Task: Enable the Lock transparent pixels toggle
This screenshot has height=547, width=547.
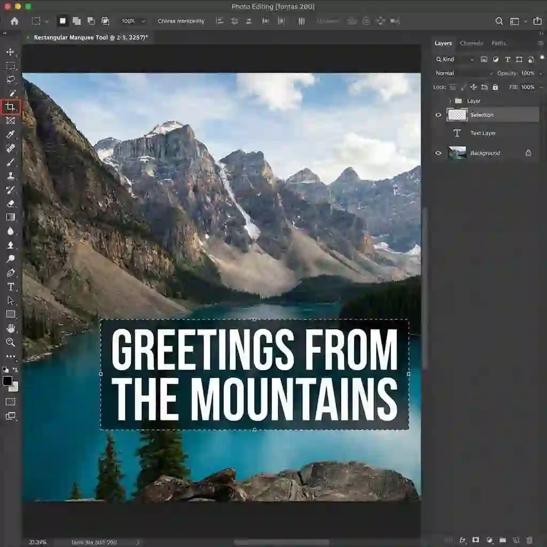Action: point(452,88)
